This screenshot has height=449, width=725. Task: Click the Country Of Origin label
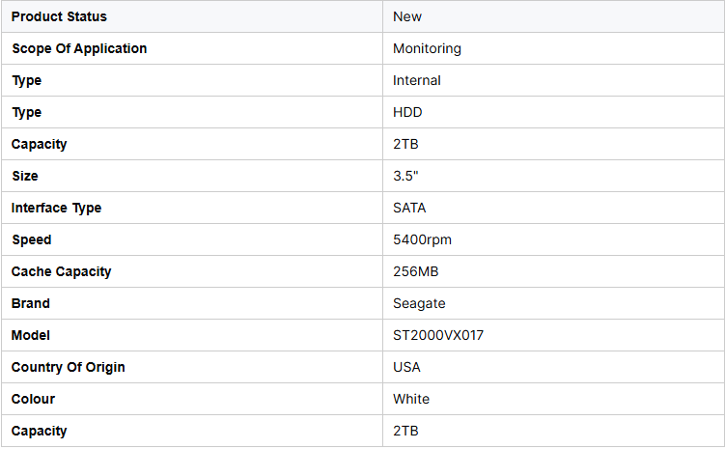(68, 367)
